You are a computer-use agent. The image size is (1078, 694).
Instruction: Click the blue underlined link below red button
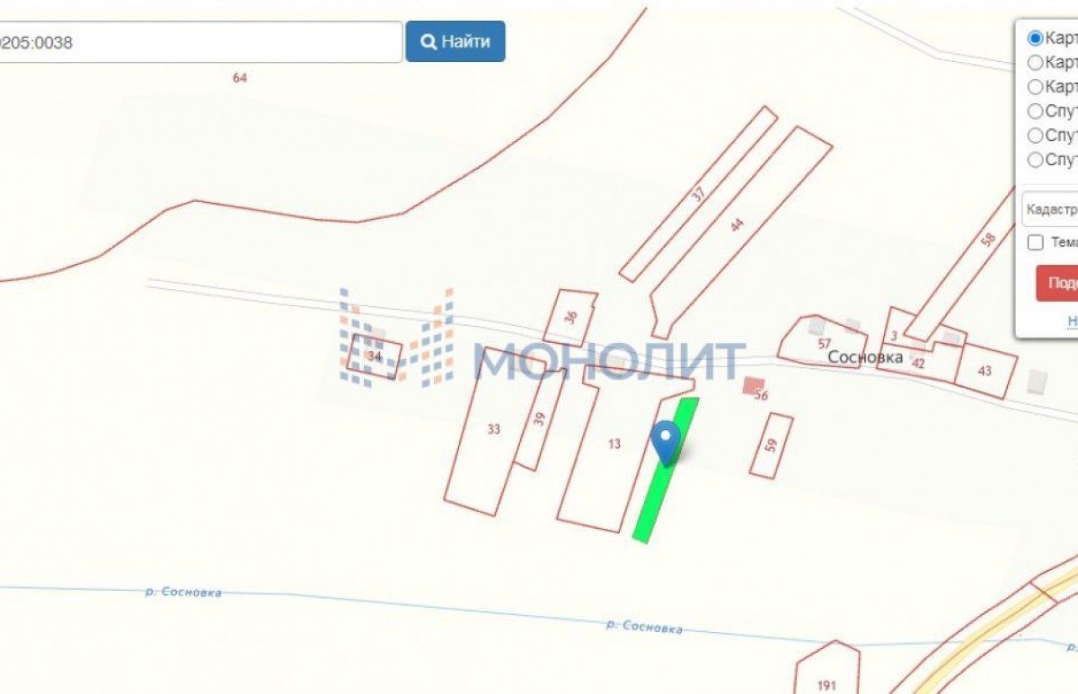click(1073, 321)
